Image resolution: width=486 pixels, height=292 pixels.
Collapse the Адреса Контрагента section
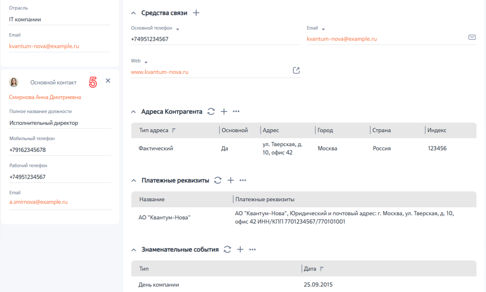pyautogui.click(x=133, y=112)
